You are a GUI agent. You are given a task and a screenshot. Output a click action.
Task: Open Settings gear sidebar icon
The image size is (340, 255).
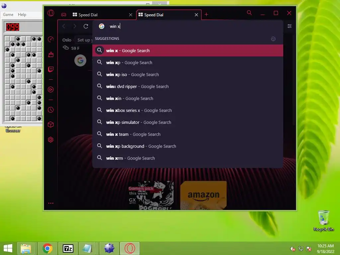click(x=51, y=140)
